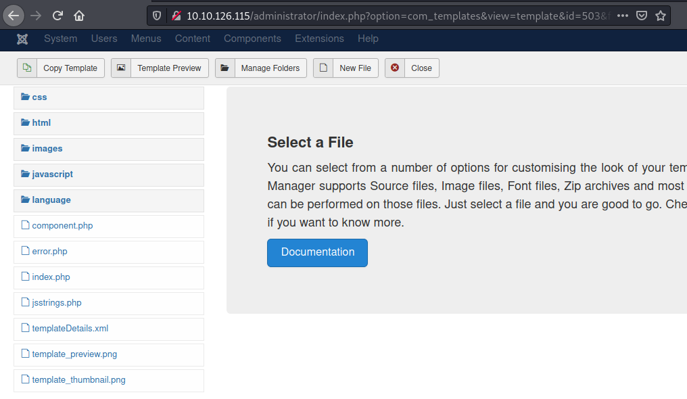
Task: Expand the html folder
Action: (x=41, y=123)
